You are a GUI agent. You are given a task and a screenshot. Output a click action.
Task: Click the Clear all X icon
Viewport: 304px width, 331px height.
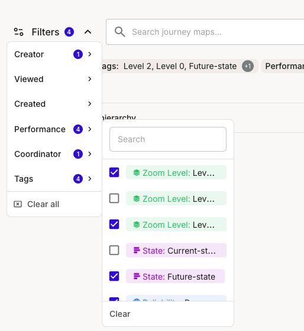tap(18, 204)
